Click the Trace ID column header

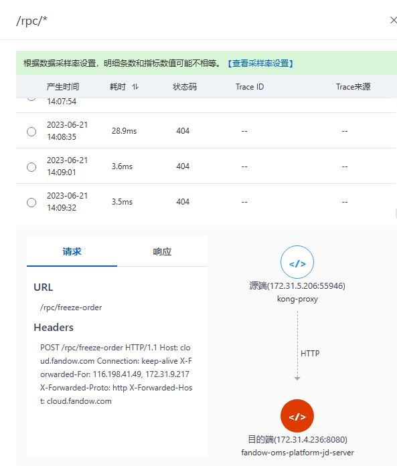[250, 87]
